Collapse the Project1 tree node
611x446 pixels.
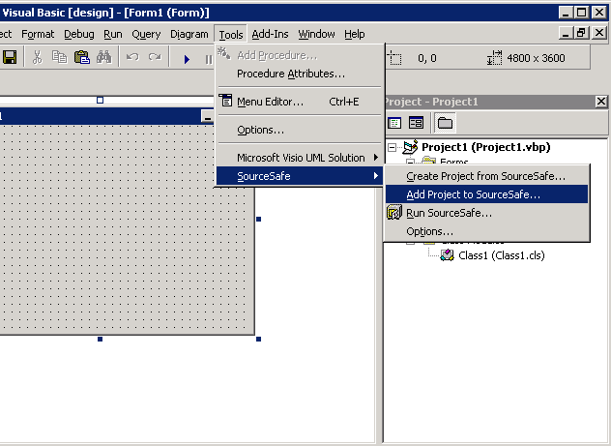[x=393, y=147]
